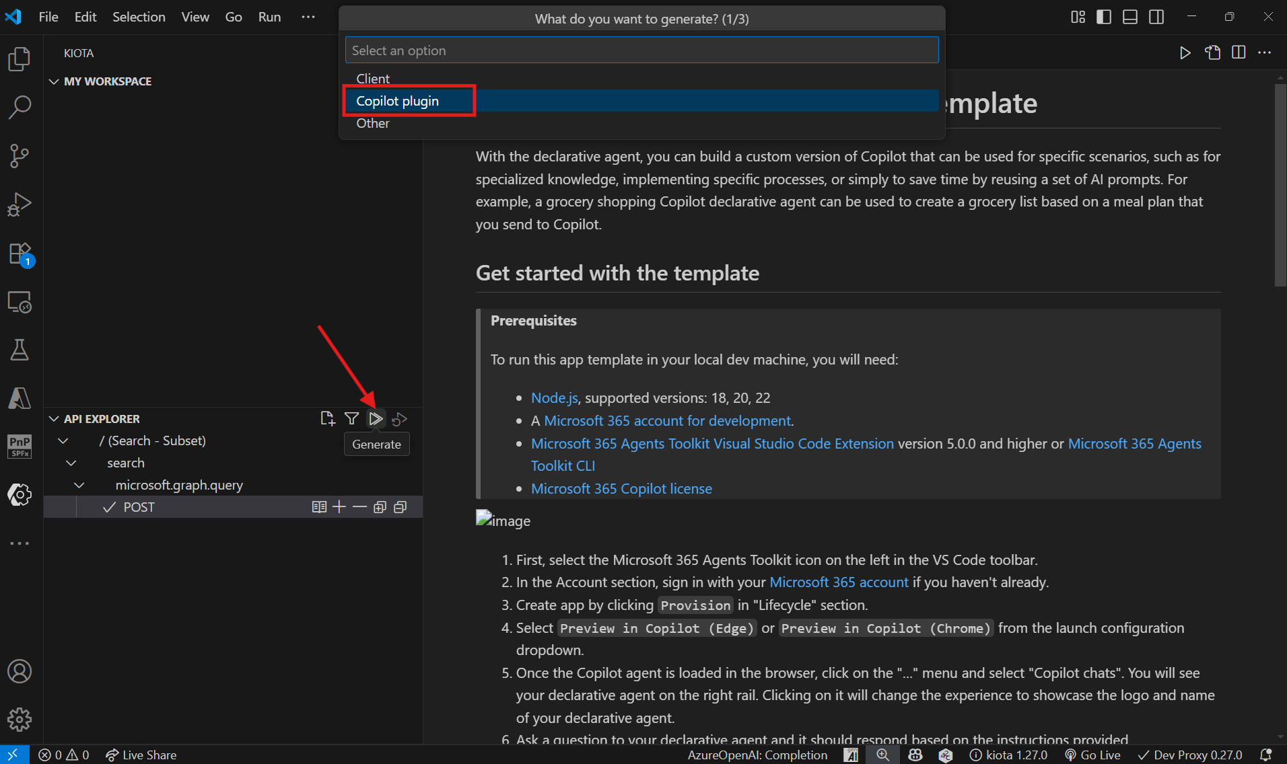This screenshot has height=764, width=1287.
Task: Click the Generate icon in API Explorer
Action: [376, 418]
